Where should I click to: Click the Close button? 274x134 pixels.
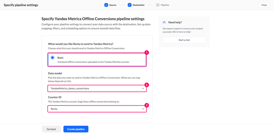coord(264,5)
